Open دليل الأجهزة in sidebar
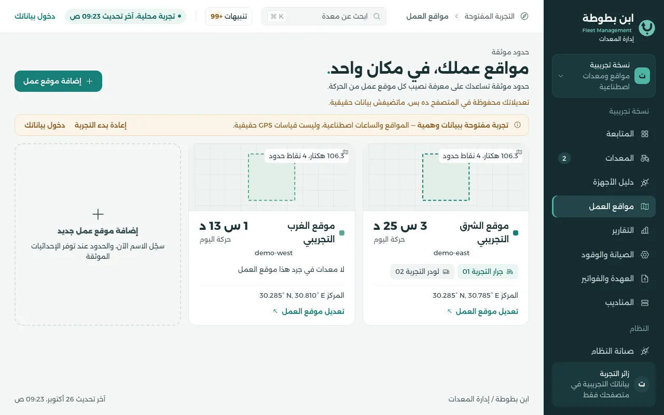The image size is (664, 415). click(x=604, y=182)
